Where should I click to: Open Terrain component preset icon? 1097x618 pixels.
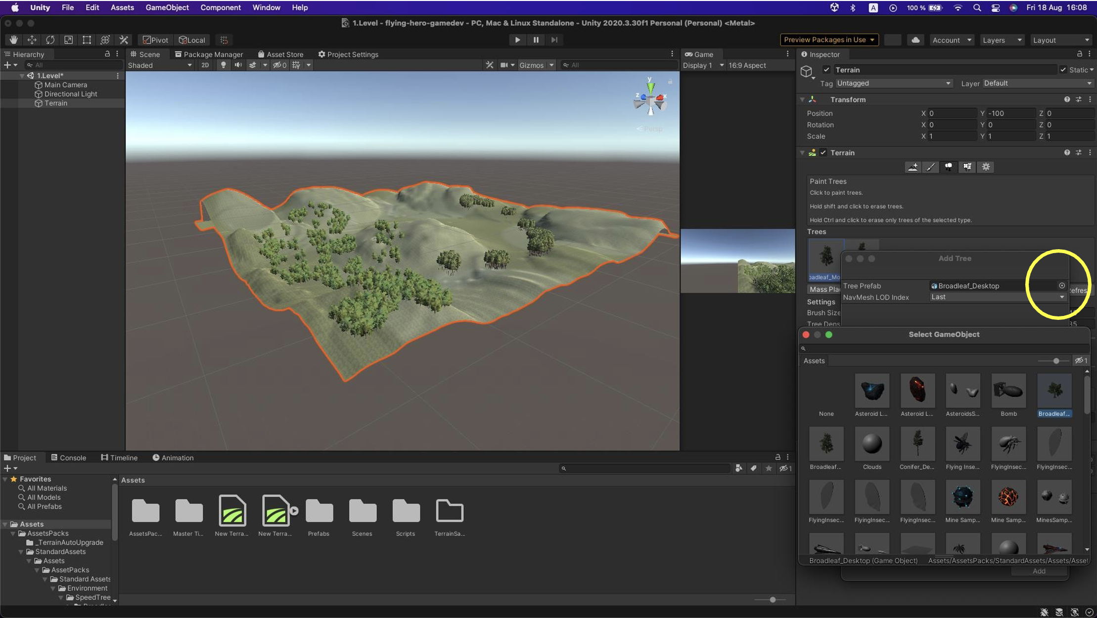pyautogui.click(x=1078, y=153)
